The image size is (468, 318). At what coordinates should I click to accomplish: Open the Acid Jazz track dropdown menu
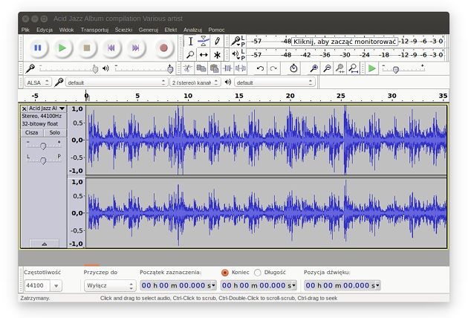[x=62, y=108]
